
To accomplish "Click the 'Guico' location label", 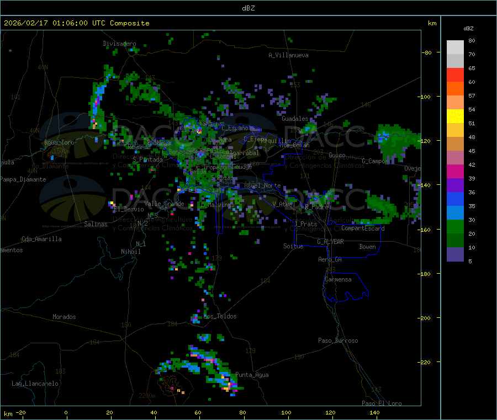I will 337,155.
